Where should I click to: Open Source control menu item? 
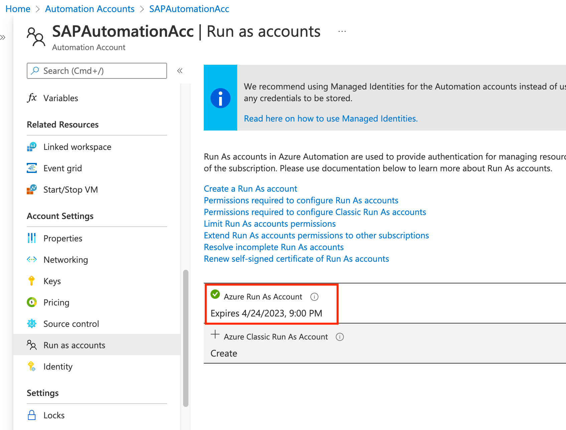tap(97, 324)
